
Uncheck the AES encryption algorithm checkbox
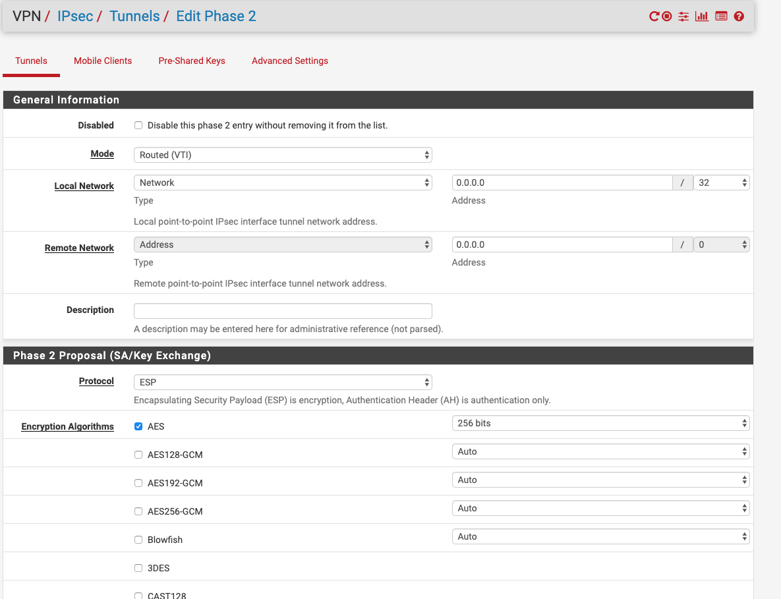pyautogui.click(x=138, y=426)
